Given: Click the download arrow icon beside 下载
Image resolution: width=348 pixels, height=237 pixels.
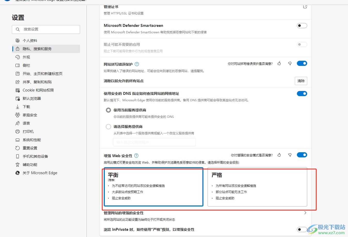Looking at the screenshot, I should coord(18,107).
